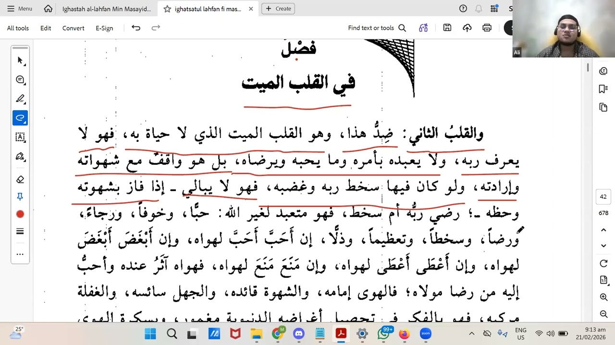615x345 pixels.
Task: Choose the add comment tool
Action: tap(20, 80)
